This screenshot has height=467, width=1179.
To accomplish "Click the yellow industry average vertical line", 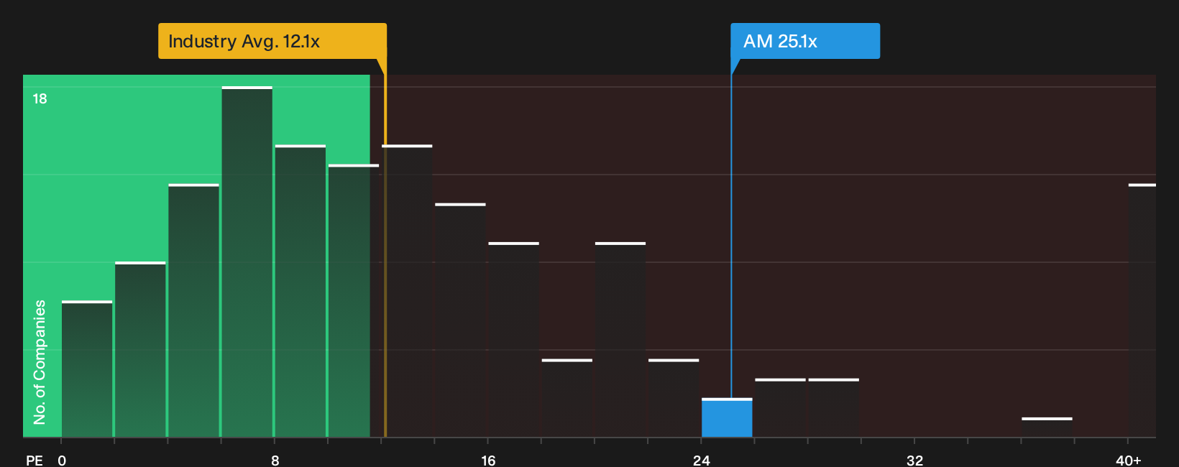I will 385,255.
